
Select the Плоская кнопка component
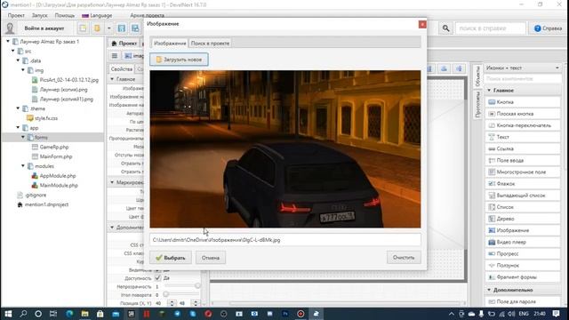[x=523, y=114]
